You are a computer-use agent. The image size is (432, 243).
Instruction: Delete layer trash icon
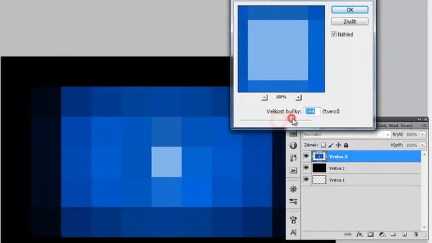pyautogui.click(x=416, y=234)
